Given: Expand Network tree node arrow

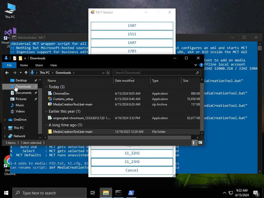Looking at the screenshot, I should 5,136.
